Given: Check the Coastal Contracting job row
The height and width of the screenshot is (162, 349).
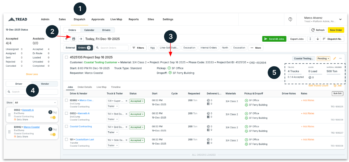Looking at the screenshot, I should click(66, 126).
